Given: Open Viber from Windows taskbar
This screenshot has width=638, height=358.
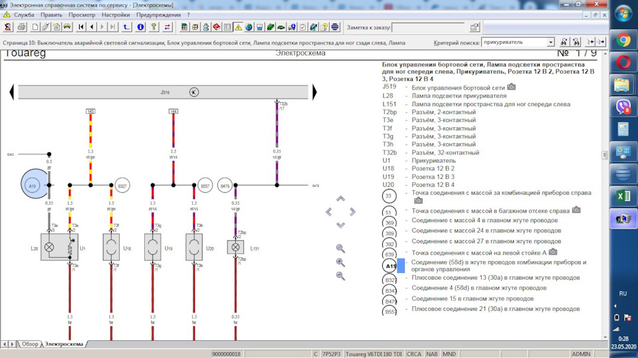Looking at the screenshot, I should click(x=623, y=107).
